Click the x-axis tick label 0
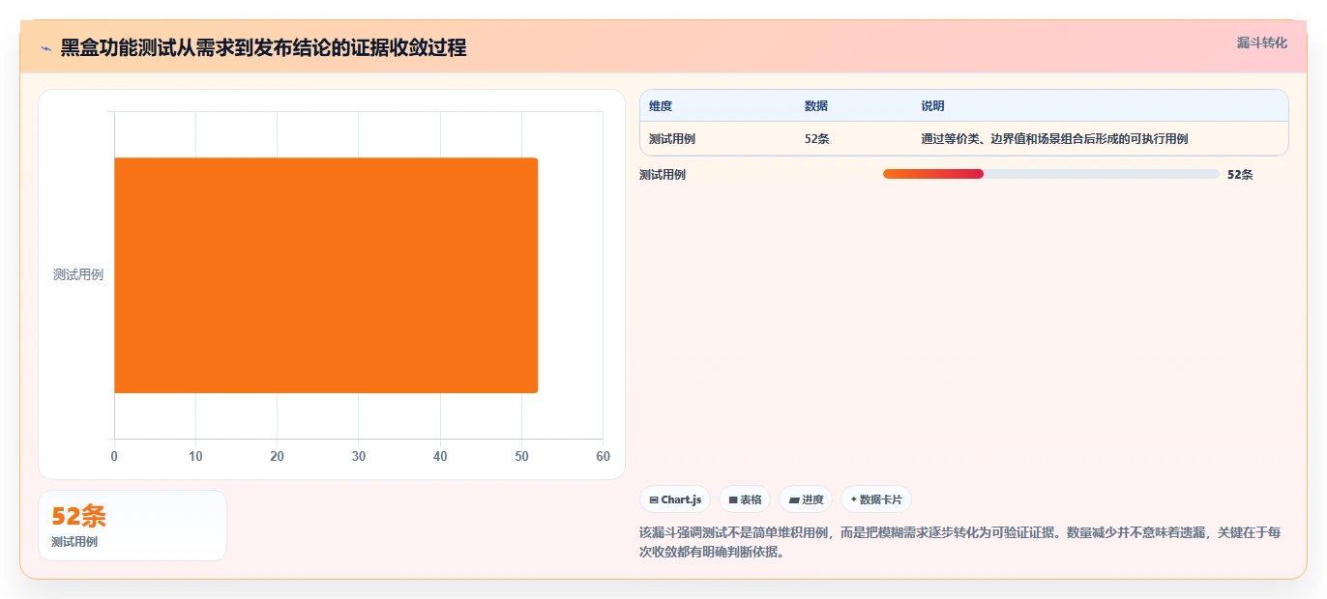Screen dimensions: 1327x599 click(x=114, y=456)
